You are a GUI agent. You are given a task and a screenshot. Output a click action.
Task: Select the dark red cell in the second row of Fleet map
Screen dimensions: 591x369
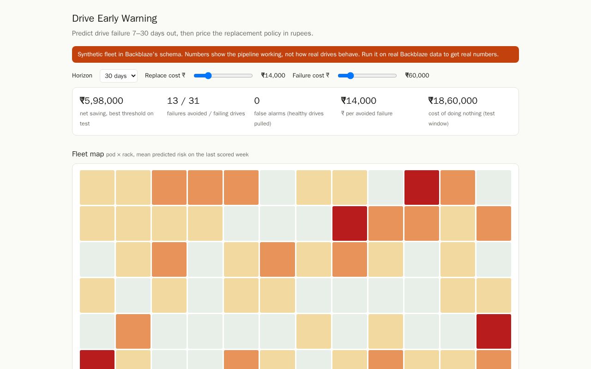tap(350, 223)
